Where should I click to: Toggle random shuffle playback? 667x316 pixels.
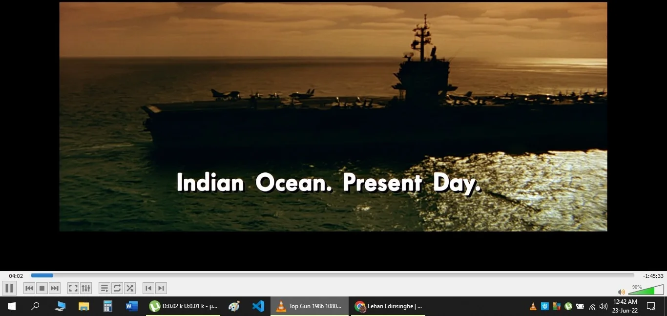pos(130,288)
